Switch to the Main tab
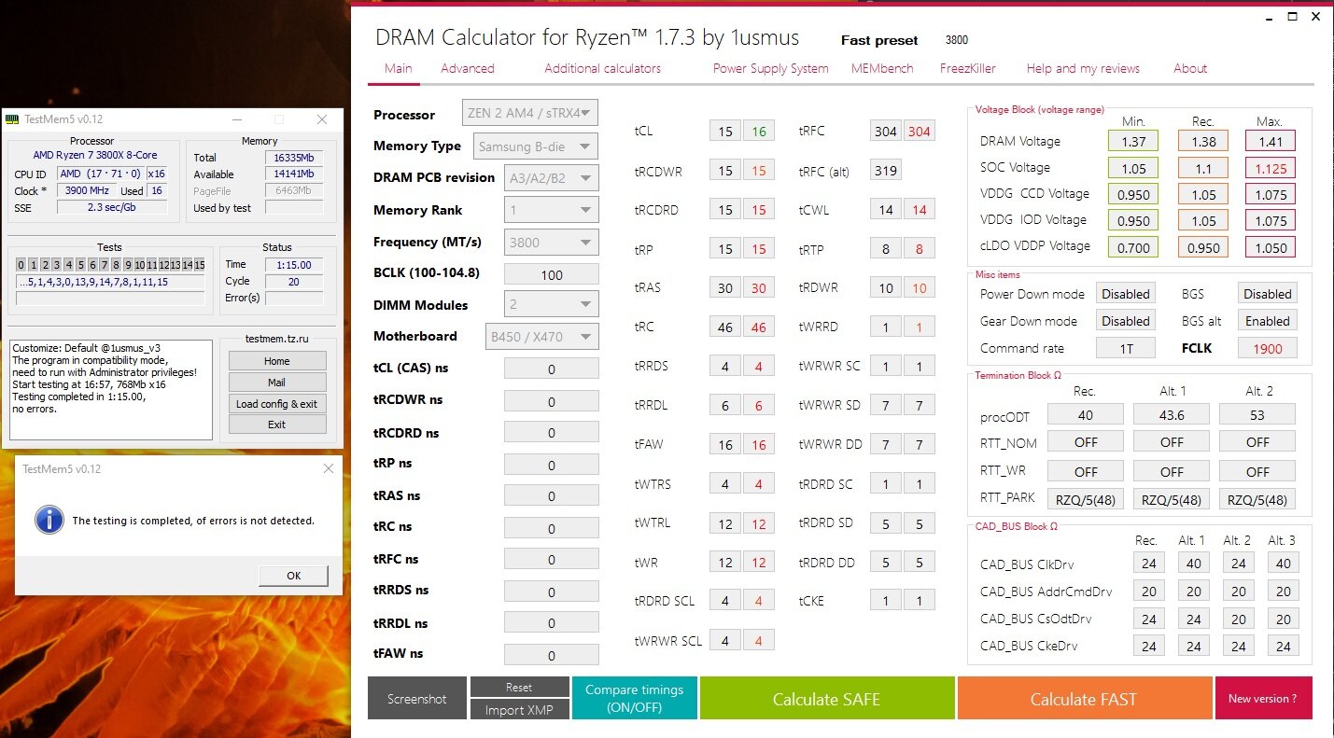The width and height of the screenshot is (1334, 738). pos(398,68)
